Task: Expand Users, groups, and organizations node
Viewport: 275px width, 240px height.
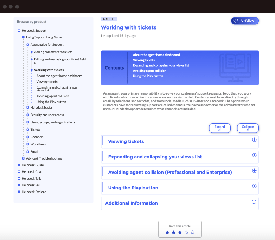Action: click(x=28, y=122)
